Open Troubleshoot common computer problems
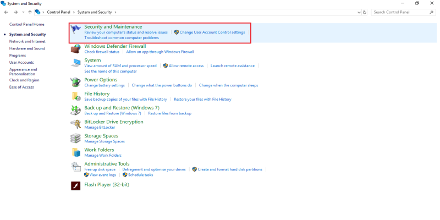The image size is (440, 220). tap(122, 37)
